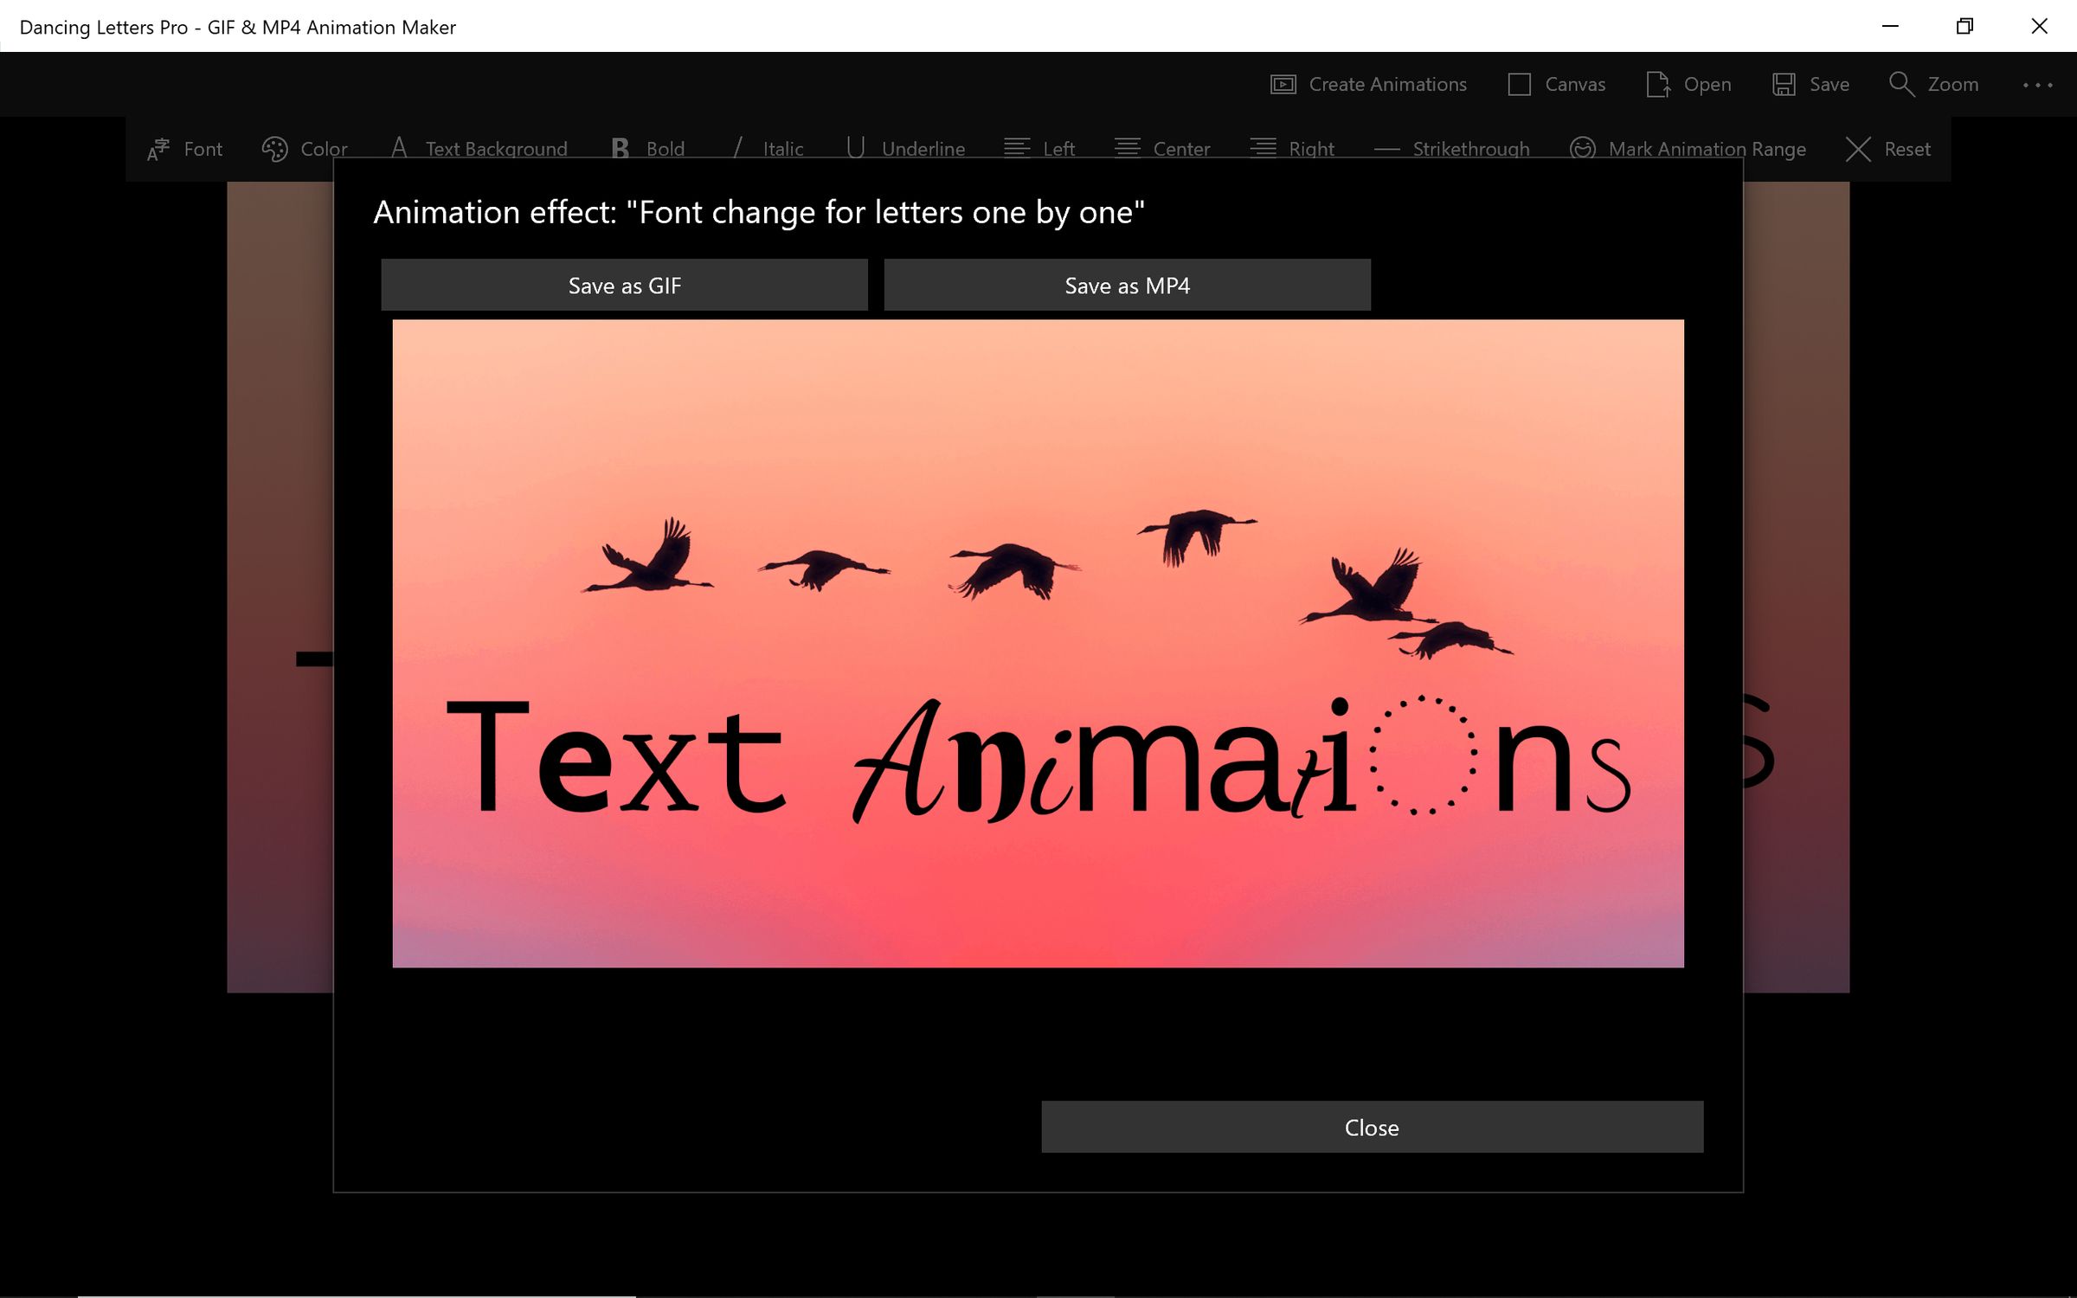Select the Color tool icon
The width and height of the screenshot is (2077, 1298).
pos(273,146)
